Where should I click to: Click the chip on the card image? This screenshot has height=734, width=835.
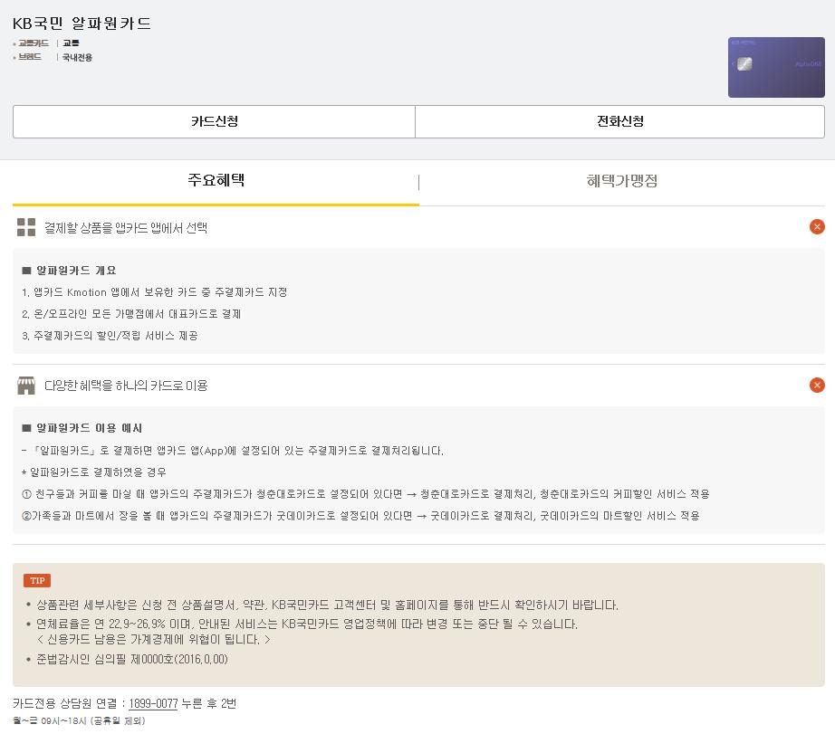coord(744,63)
